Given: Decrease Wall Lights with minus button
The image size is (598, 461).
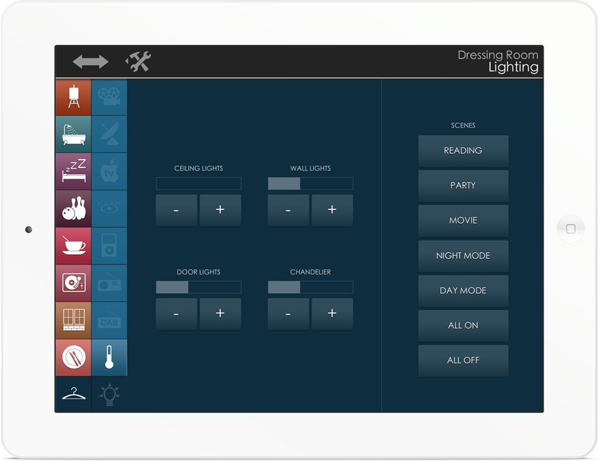Looking at the screenshot, I should click(x=288, y=210).
